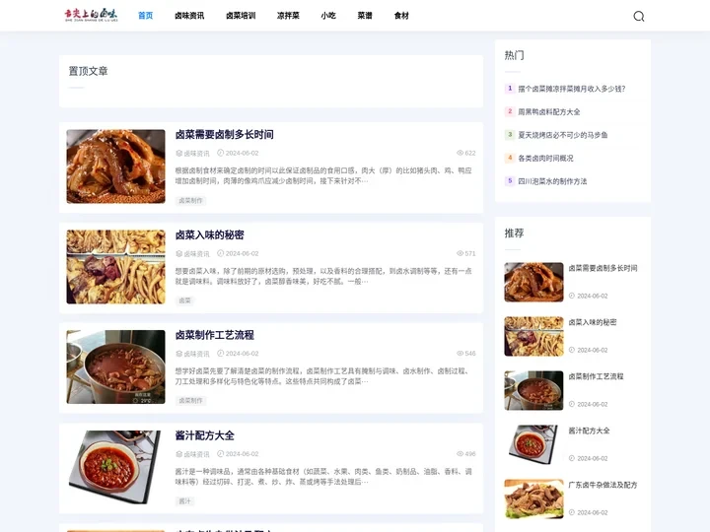Screen dimensions: 710x532
Task: Select 凉拌菜 in the top navigation
Action: coord(288,16)
